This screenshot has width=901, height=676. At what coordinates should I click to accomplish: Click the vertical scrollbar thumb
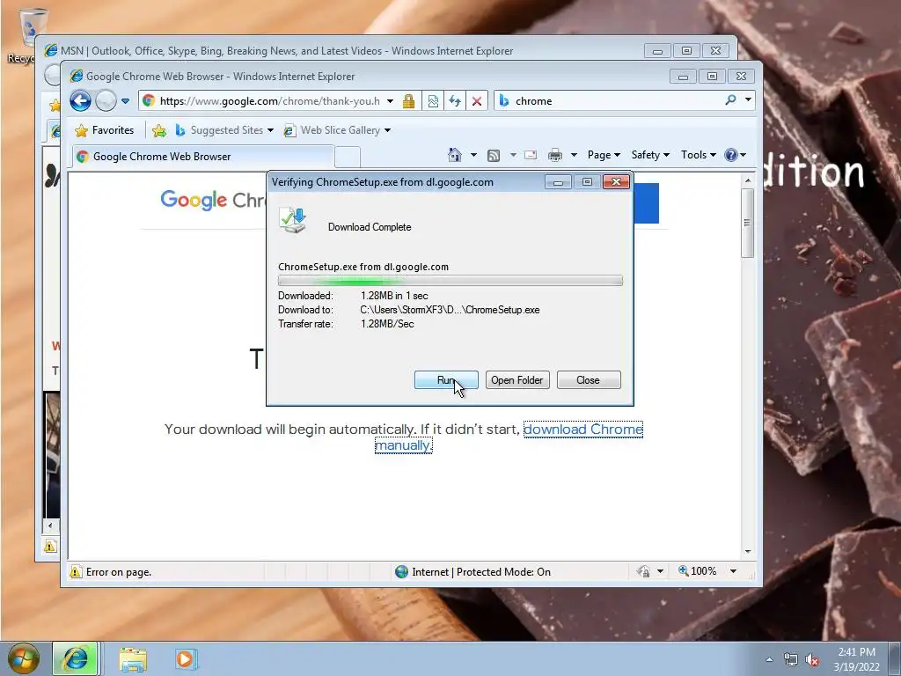[748, 223]
